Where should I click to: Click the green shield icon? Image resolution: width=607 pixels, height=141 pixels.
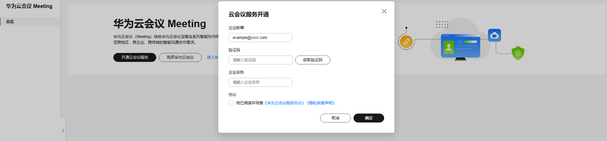pos(518,53)
